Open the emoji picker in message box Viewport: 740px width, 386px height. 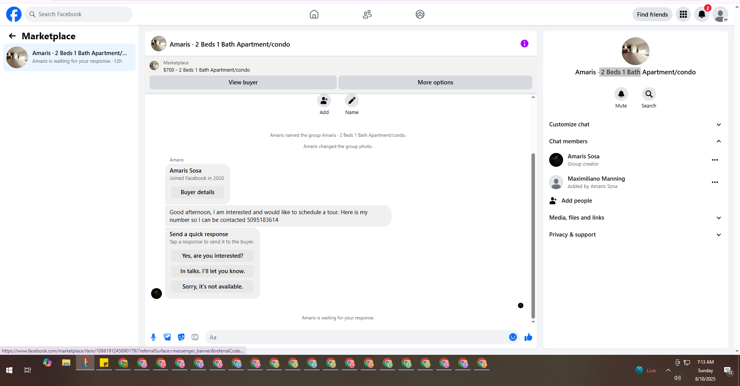pos(513,337)
